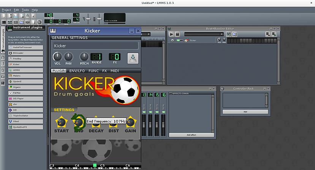Viewport: 315px width, 170px height.
Task: Click the START frequency knob
Action: point(61,122)
